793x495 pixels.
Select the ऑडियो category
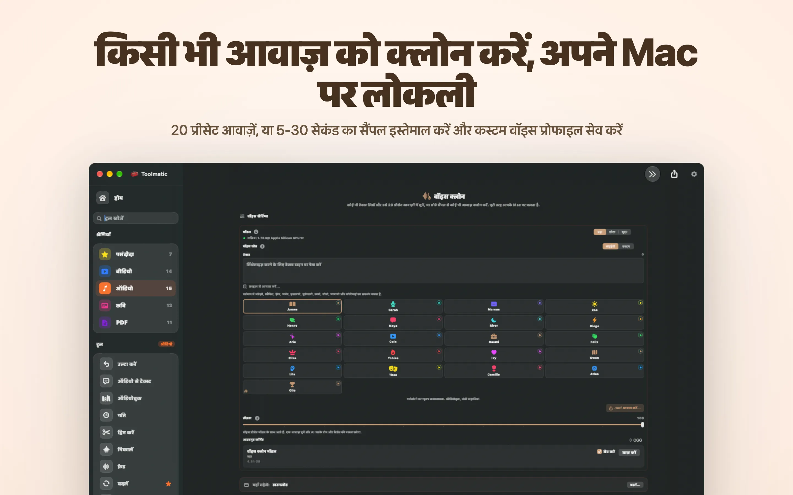coord(136,288)
